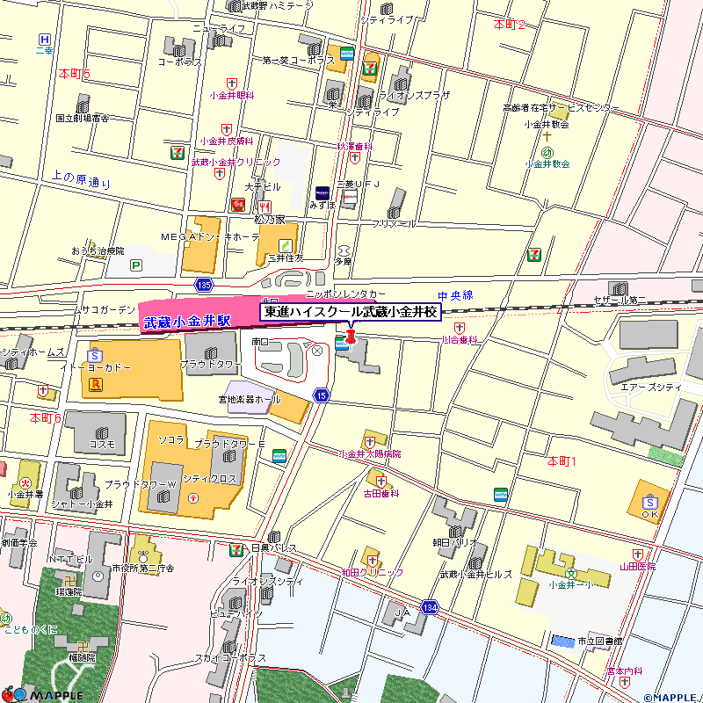Click the post office icon near シティクロス
703x703 pixels.
tap(192, 498)
